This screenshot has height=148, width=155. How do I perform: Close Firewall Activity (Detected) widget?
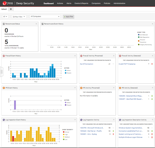(x=153, y=56)
